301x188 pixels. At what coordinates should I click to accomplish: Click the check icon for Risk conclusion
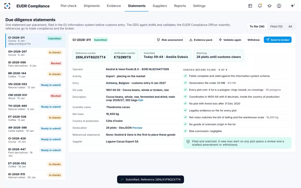[x=185, y=131]
